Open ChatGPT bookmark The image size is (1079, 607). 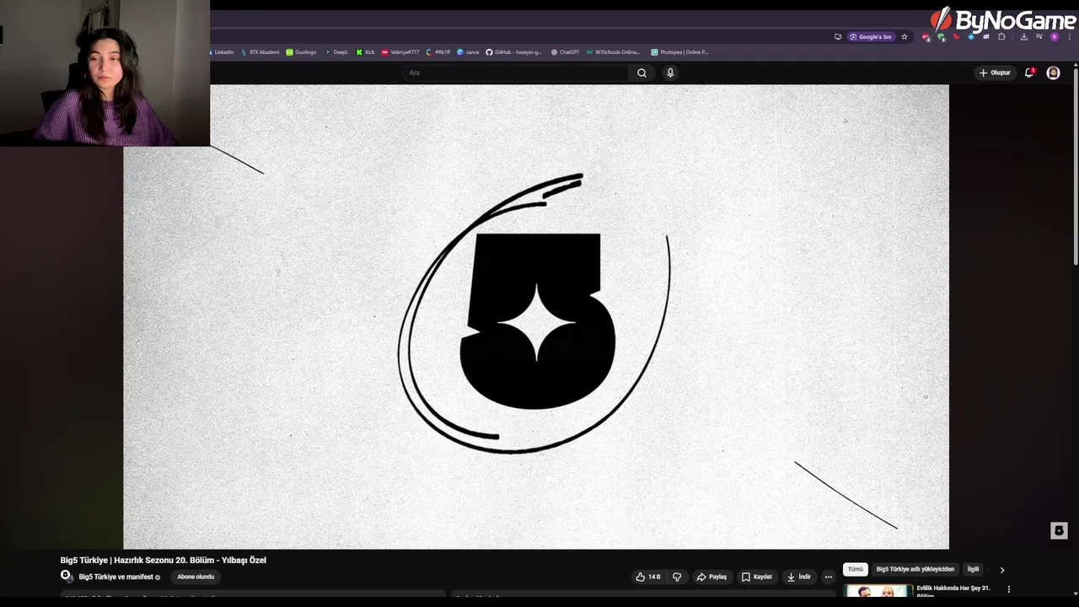(565, 52)
